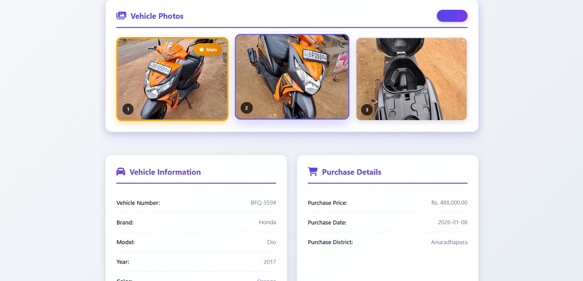Click the Vehicle Information heading
Screen dimensions: 583x281
pyautogui.click(x=165, y=172)
